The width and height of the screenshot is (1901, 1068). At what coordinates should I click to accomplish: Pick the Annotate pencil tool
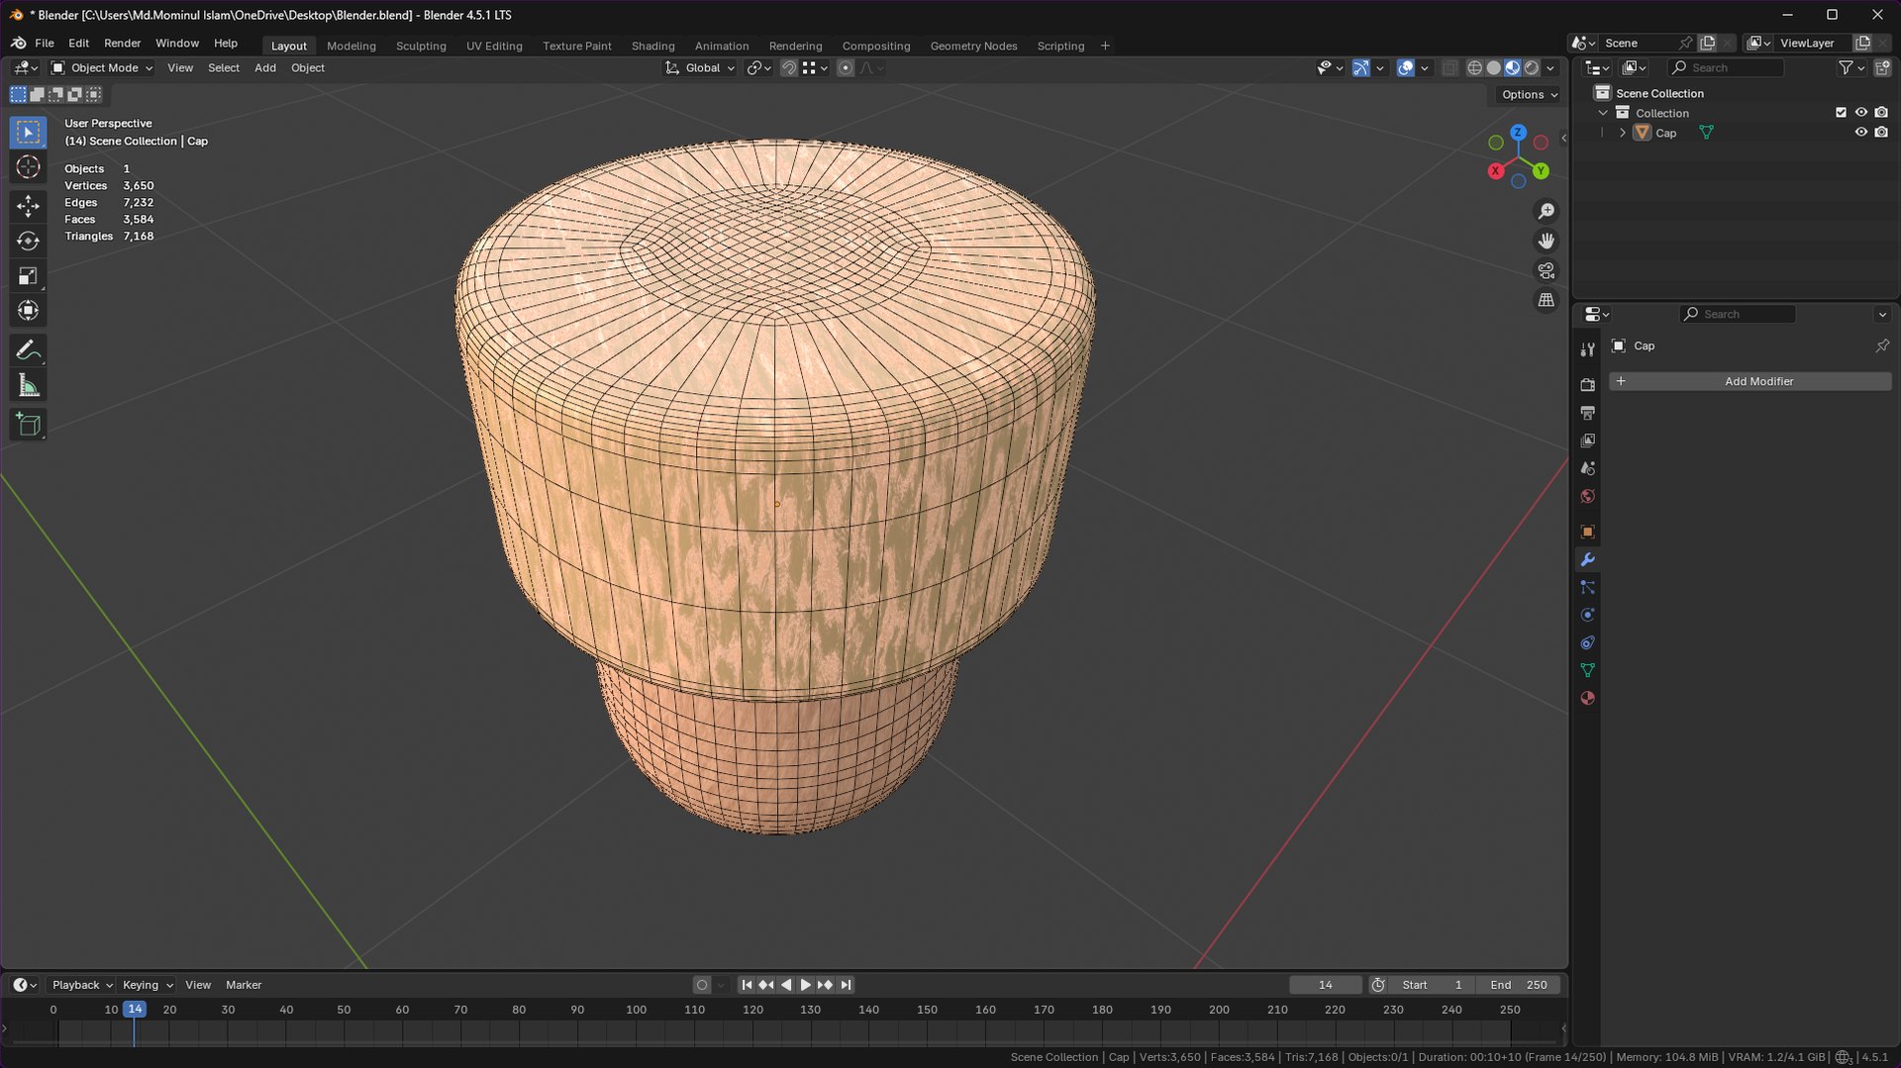pyautogui.click(x=28, y=350)
